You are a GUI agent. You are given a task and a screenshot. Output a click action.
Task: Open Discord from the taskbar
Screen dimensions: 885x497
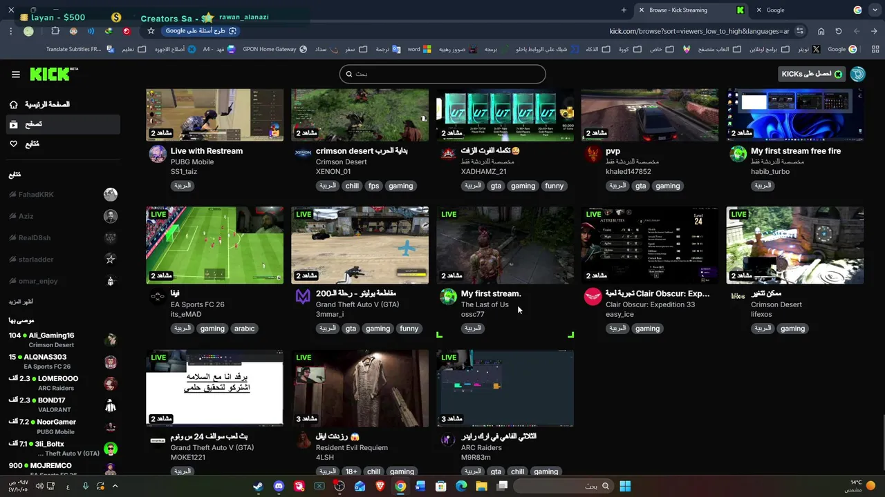[279, 486]
